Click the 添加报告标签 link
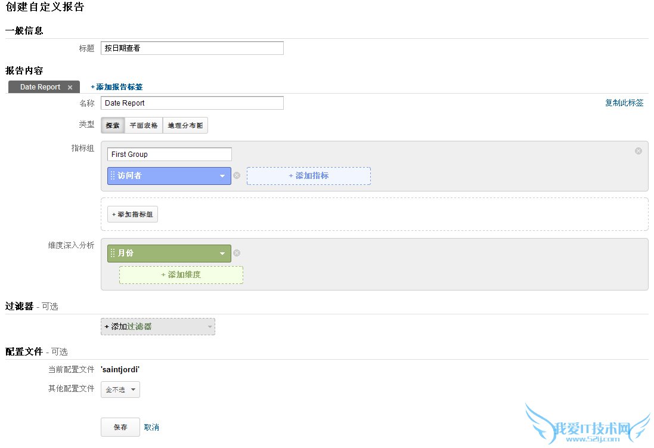 (116, 86)
